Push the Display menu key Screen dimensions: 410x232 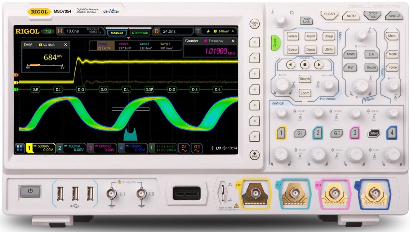311,50
